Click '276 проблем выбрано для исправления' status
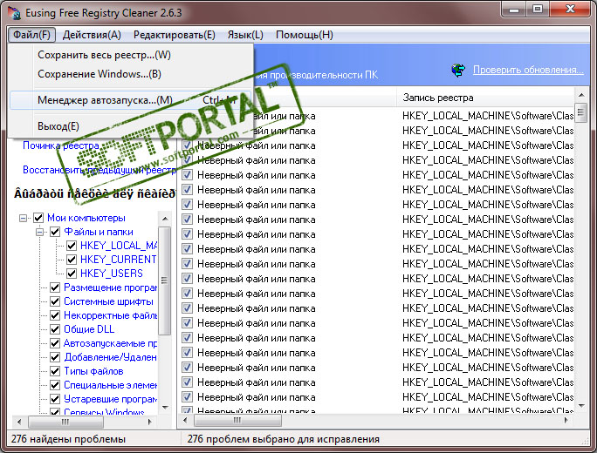The height and width of the screenshot is (453, 597). 284,439
